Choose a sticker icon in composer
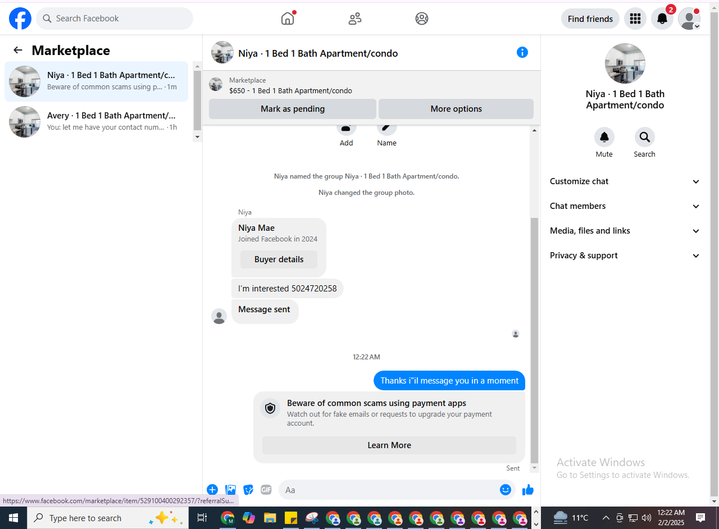The width and height of the screenshot is (719, 529). pos(248,490)
